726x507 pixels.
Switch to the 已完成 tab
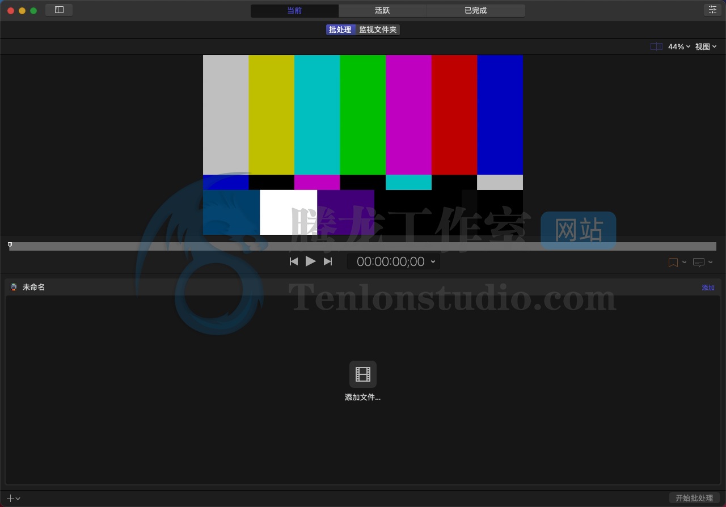[475, 10]
